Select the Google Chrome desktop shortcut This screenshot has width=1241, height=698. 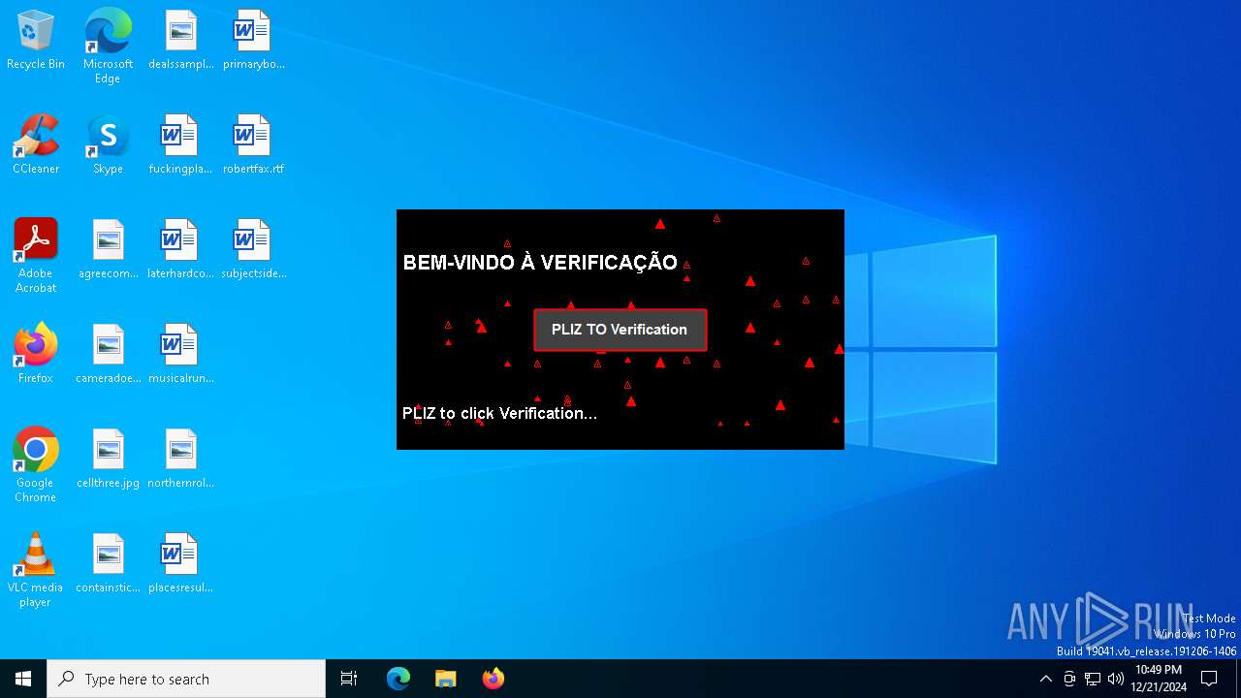point(36,465)
